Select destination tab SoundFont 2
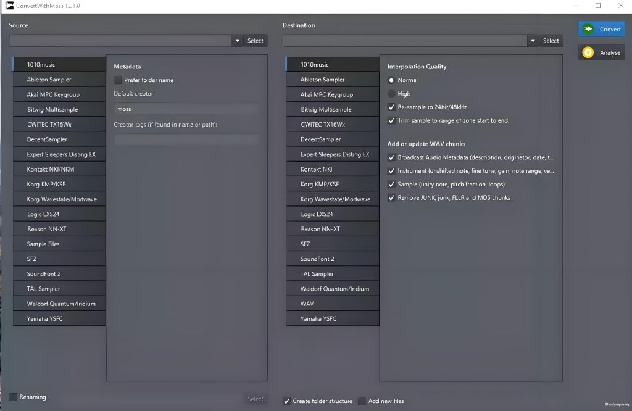632x411 pixels. [333, 259]
